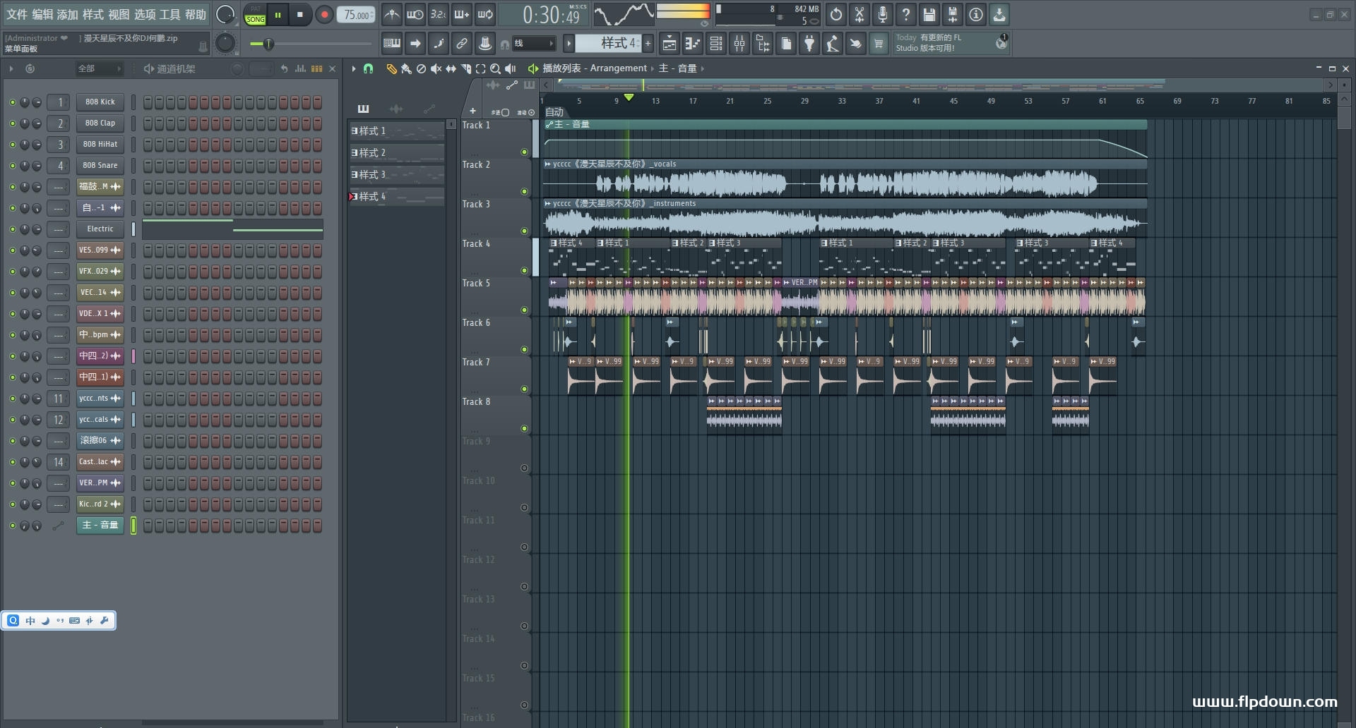
Task: Mute the 808 Kick channel
Action: (12, 102)
